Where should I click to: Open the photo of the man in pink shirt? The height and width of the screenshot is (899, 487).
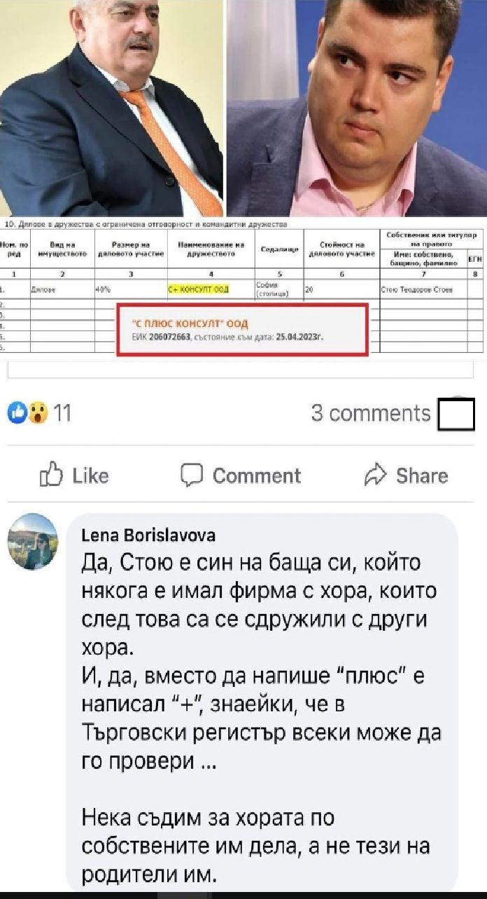click(x=357, y=108)
